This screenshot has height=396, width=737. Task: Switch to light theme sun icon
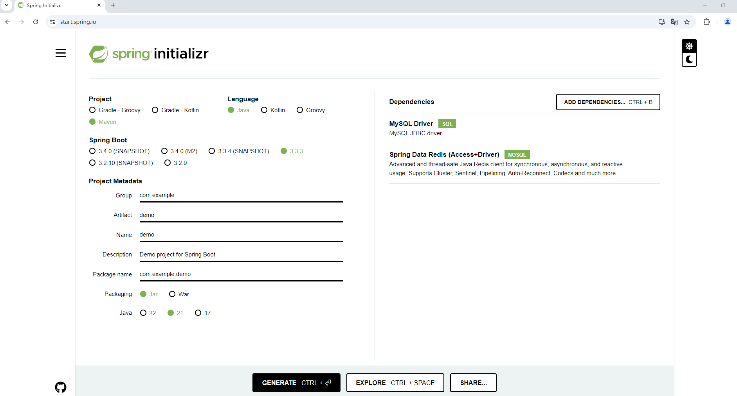[x=689, y=46]
